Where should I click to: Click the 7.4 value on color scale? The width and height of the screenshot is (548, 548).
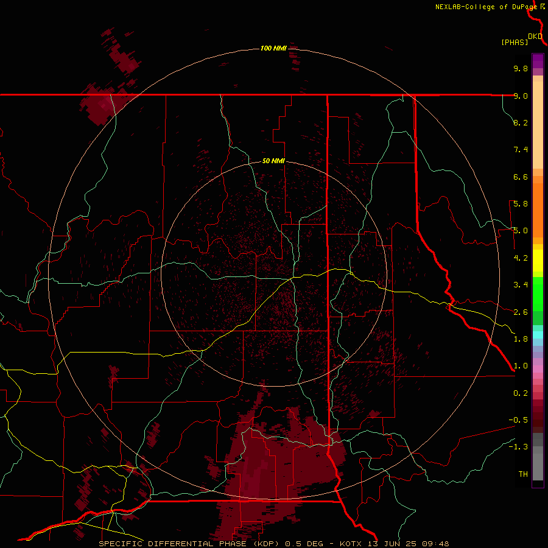(x=521, y=150)
